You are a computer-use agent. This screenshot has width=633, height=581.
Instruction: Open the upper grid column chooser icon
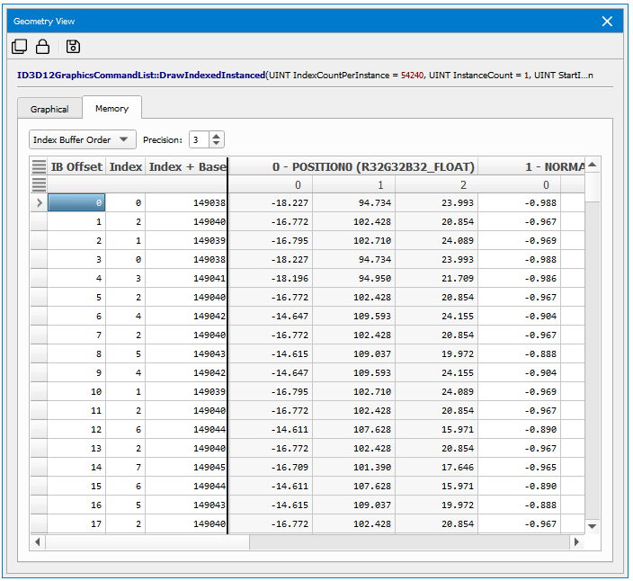pos(39,166)
